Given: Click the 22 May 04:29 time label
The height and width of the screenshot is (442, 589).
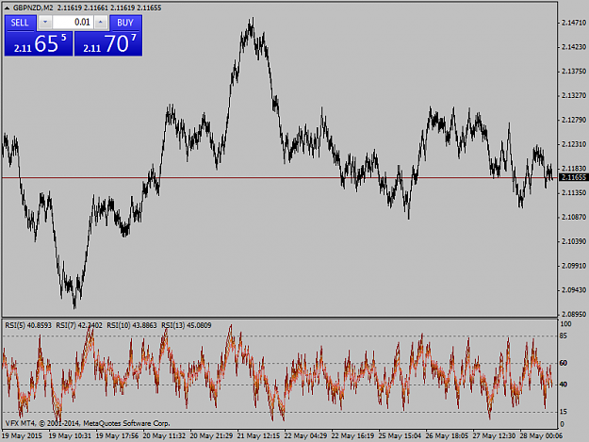Looking at the screenshot, I should tap(305, 436).
